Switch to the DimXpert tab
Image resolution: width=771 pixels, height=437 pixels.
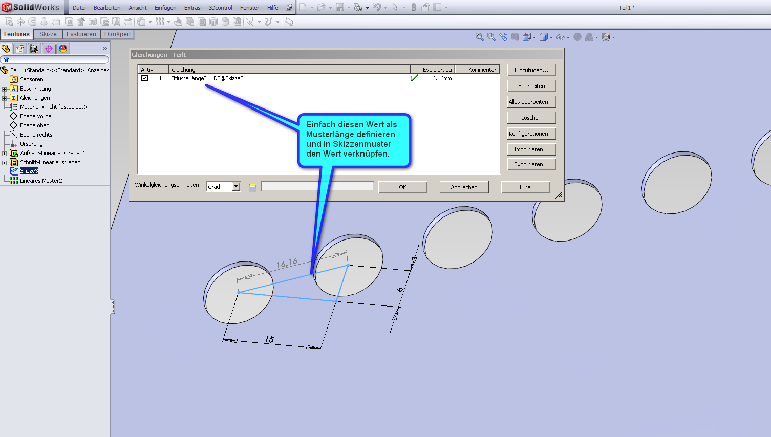117,34
